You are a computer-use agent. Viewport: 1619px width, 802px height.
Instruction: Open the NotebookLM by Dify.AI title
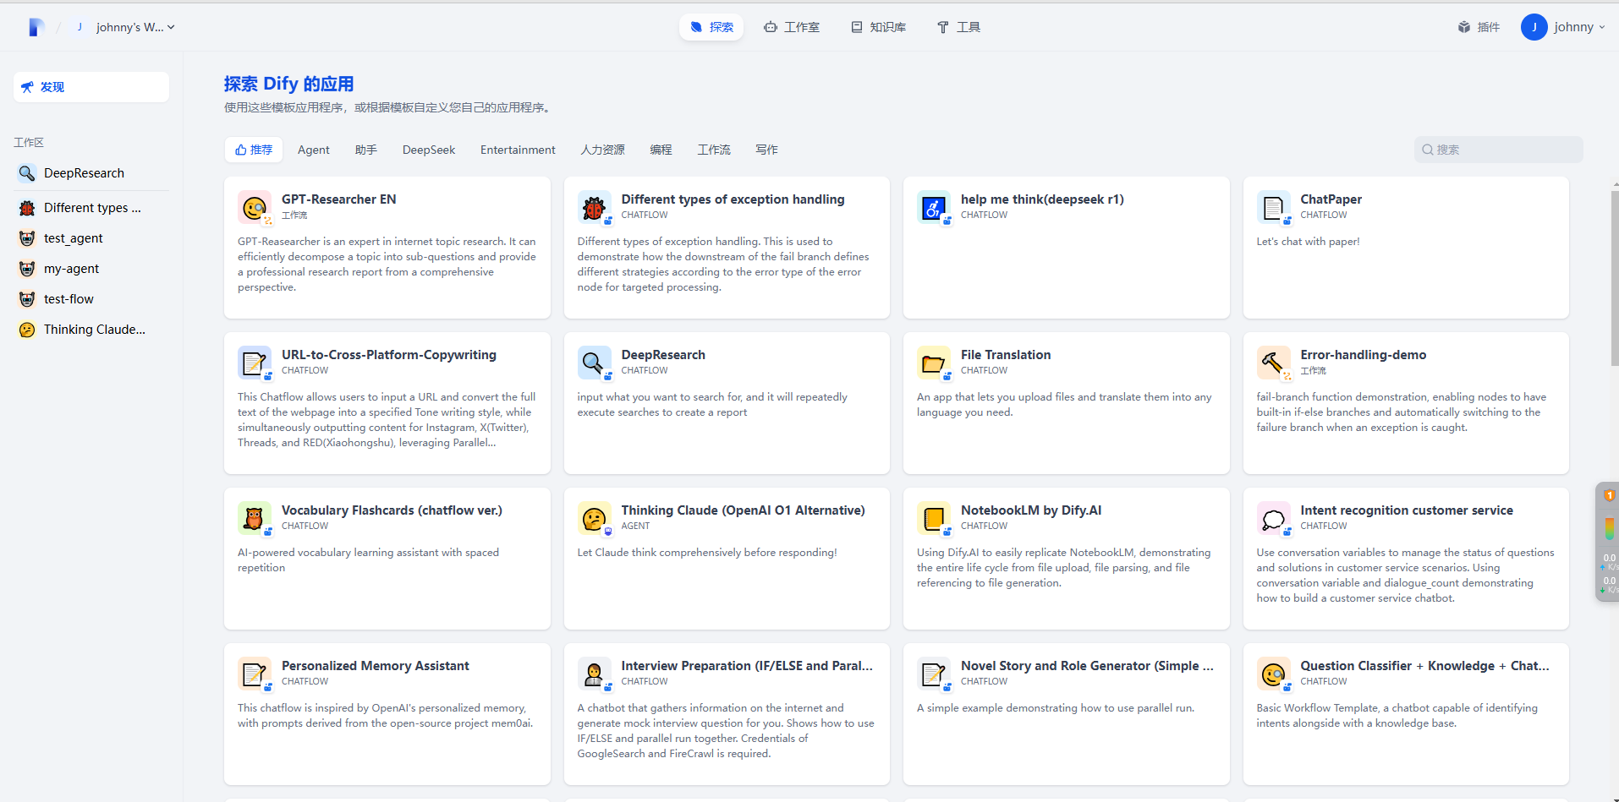click(1031, 510)
